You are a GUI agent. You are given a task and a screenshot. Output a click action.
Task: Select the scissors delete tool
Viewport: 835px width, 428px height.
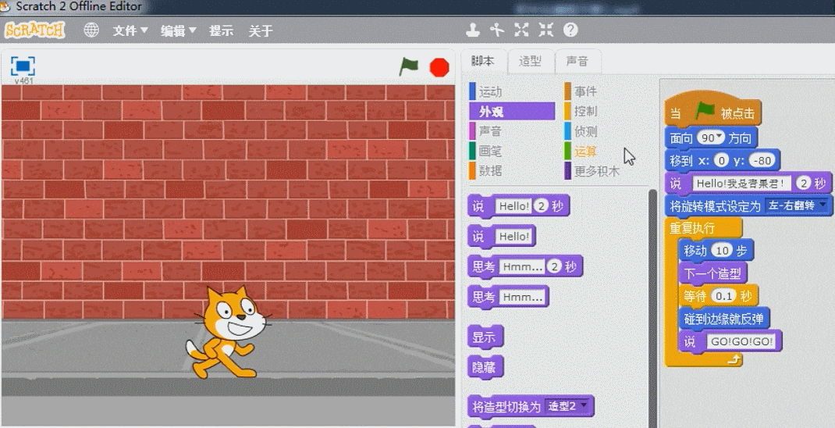point(497,30)
